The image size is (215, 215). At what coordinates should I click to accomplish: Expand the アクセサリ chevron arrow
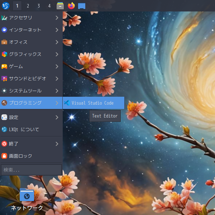pos(57,18)
